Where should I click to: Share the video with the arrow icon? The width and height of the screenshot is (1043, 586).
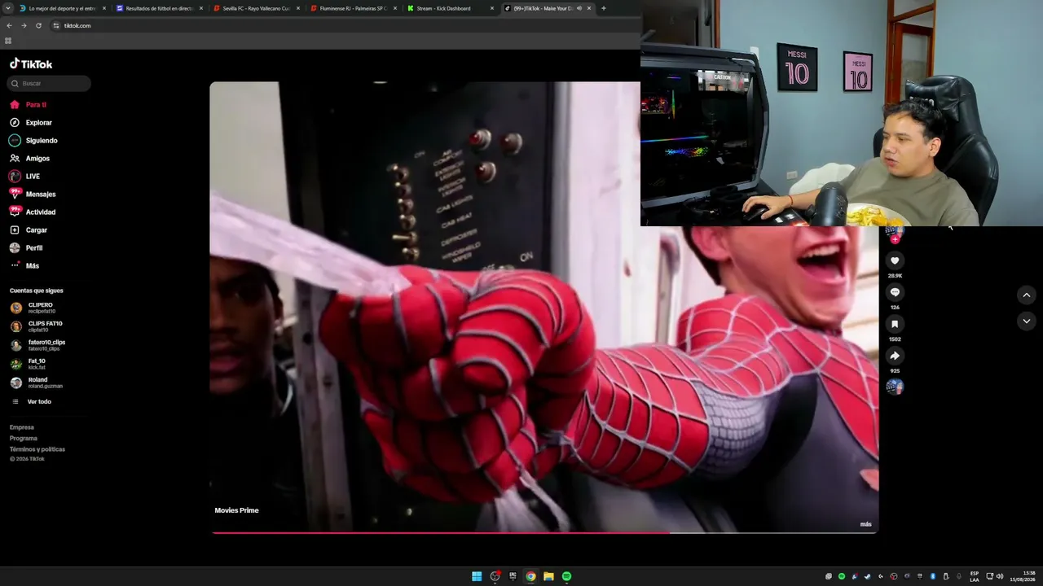(x=895, y=356)
